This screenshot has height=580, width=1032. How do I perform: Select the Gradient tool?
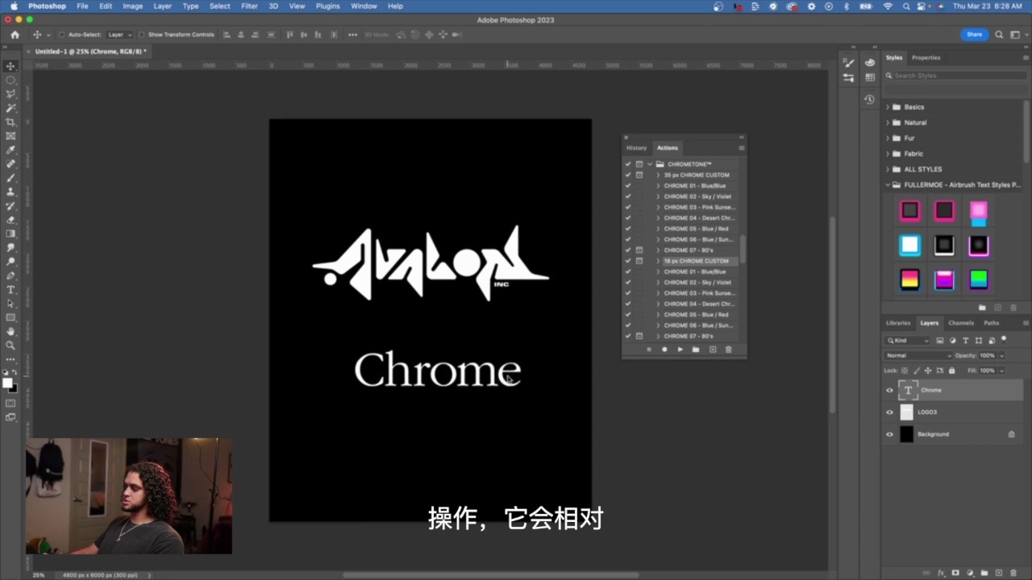(10, 234)
